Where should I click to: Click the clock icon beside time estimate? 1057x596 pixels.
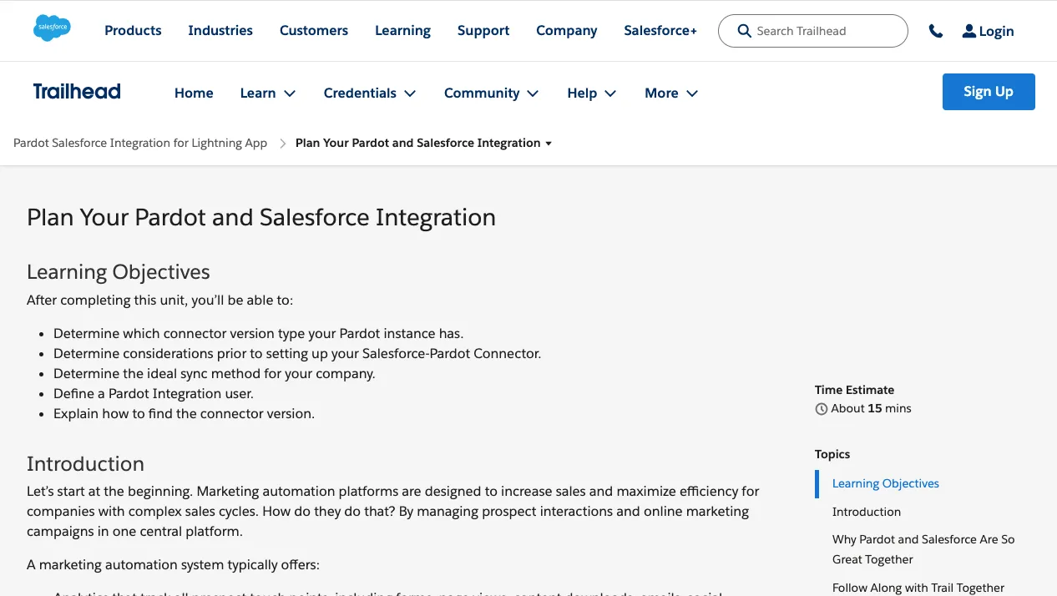pyautogui.click(x=822, y=409)
